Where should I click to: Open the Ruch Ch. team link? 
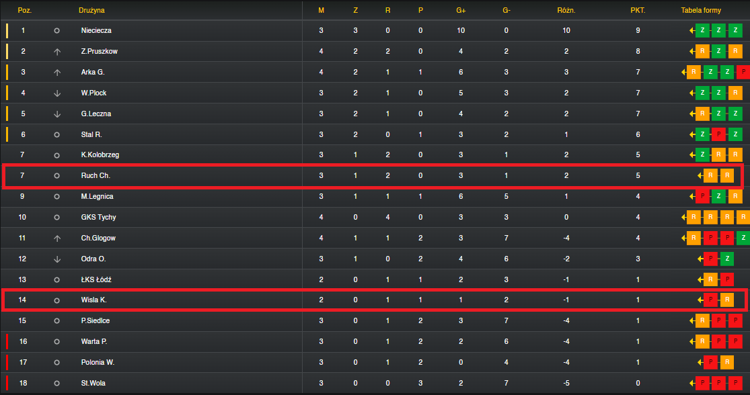click(x=96, y=176)
